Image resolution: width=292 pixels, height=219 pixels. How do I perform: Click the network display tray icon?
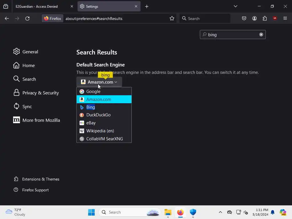[x=238, y=212]
